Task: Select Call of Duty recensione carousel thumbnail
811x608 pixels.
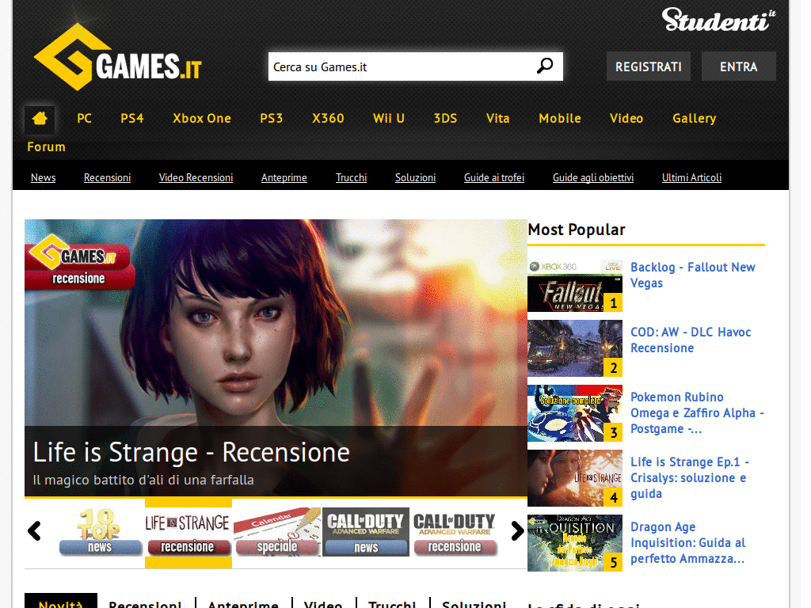Action: tap(455, 532)
